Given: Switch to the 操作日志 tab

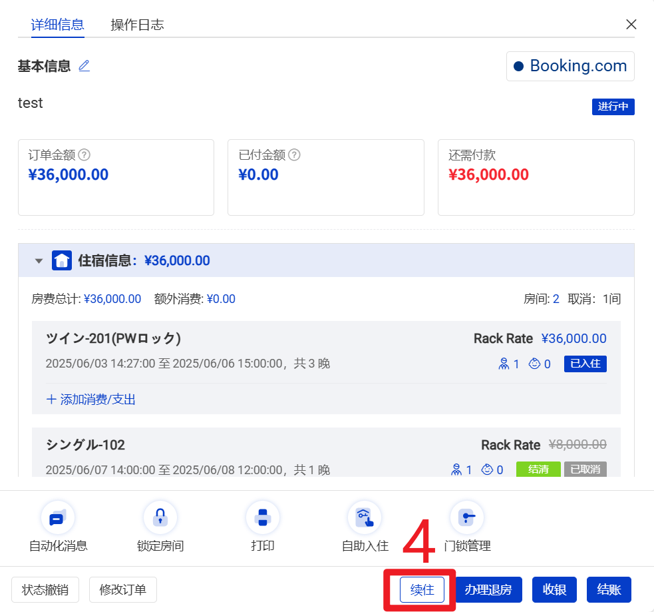Looking at the screenshot, I should (x=137, y=25).
